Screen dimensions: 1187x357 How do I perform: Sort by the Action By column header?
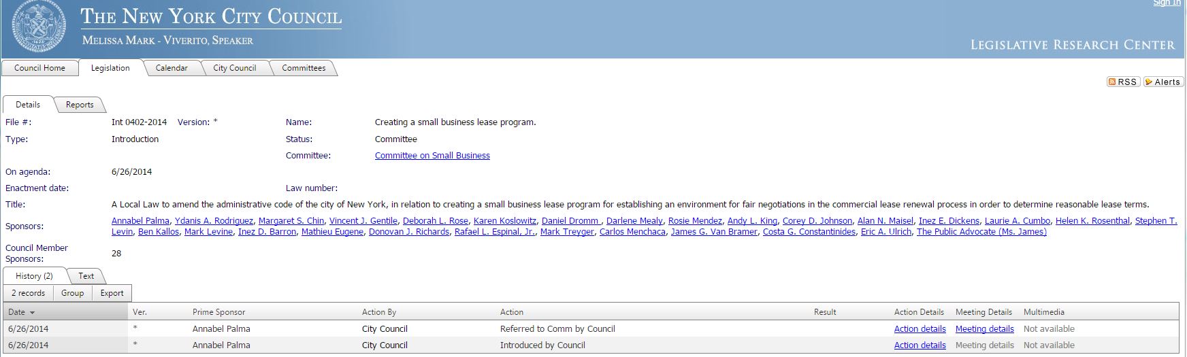tap(379, 312)
